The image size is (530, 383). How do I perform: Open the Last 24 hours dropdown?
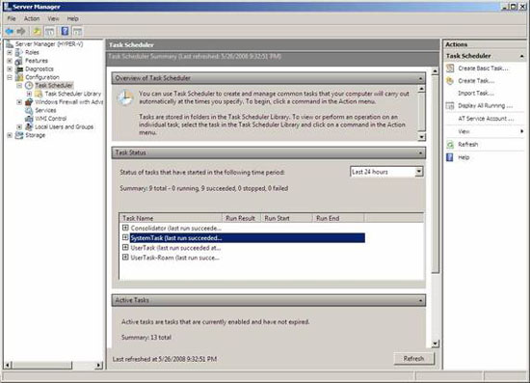tap(419, 172)
